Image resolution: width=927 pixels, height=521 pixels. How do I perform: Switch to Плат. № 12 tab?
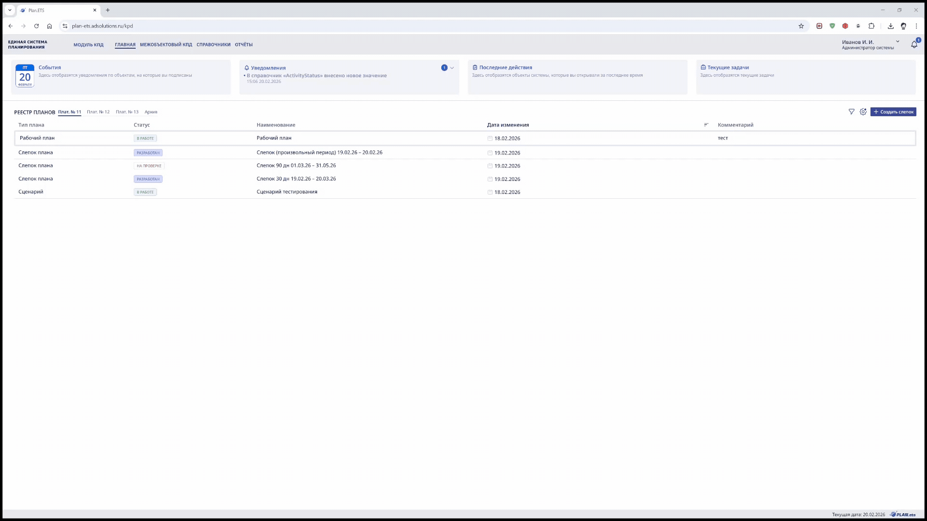pos(98,112)
